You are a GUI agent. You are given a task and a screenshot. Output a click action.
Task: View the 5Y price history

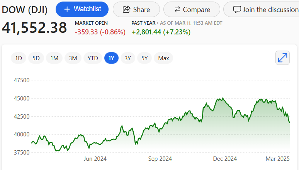[144, 58]
